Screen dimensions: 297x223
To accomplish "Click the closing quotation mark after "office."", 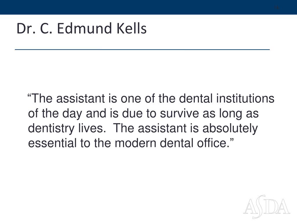I will tap(232, 140).
